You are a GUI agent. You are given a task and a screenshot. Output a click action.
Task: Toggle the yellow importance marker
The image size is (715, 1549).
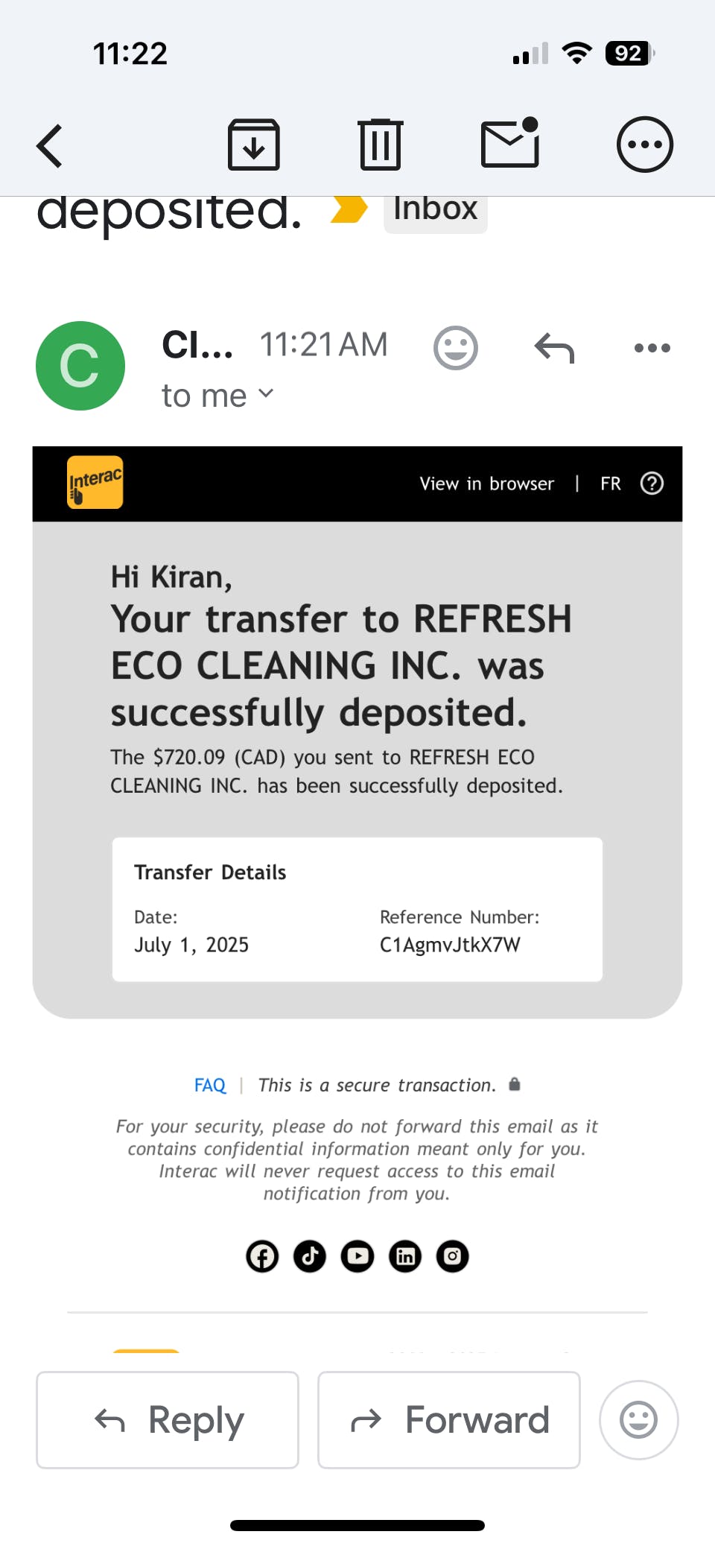pyautogui.click(x=349, y=209)
